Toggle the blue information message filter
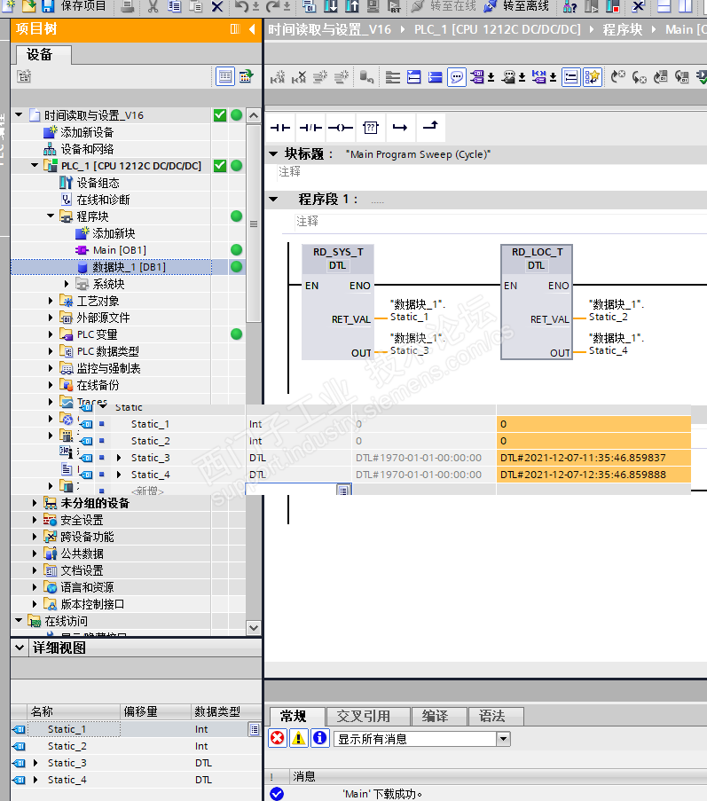Screen dimensions: 707x801 (319, 738)
